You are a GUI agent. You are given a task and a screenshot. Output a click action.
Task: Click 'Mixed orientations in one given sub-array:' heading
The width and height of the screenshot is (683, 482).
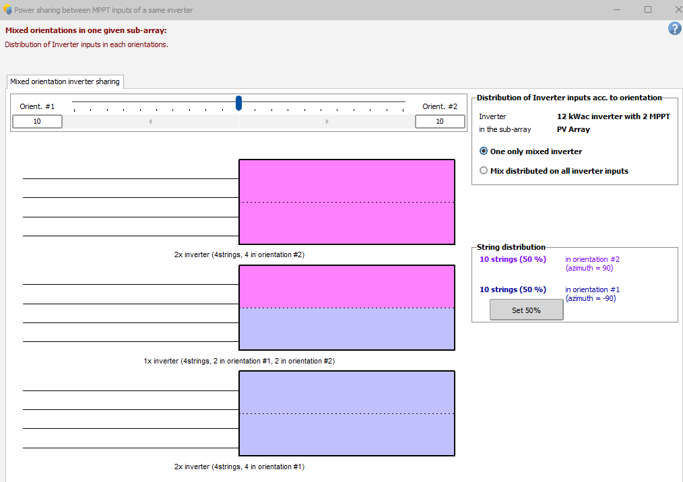[86, 30]
